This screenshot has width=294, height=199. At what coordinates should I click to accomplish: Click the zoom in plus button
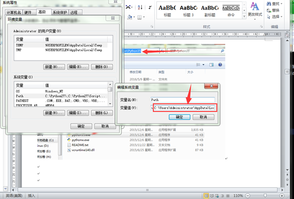tap(282, 196)
